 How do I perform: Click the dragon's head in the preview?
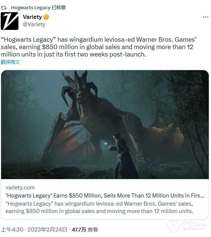point(80,89)
